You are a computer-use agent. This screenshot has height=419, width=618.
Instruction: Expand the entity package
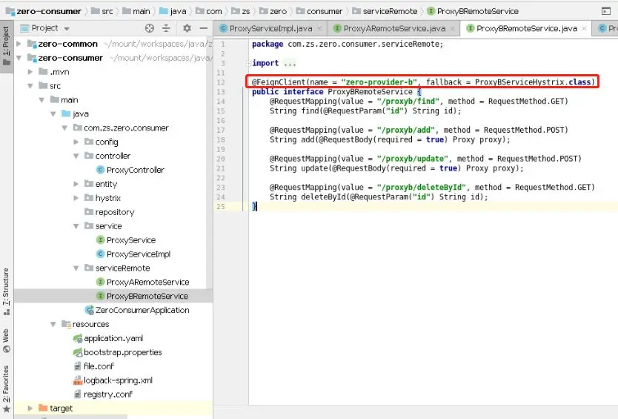pyautogui.click(x=76, y=184)
